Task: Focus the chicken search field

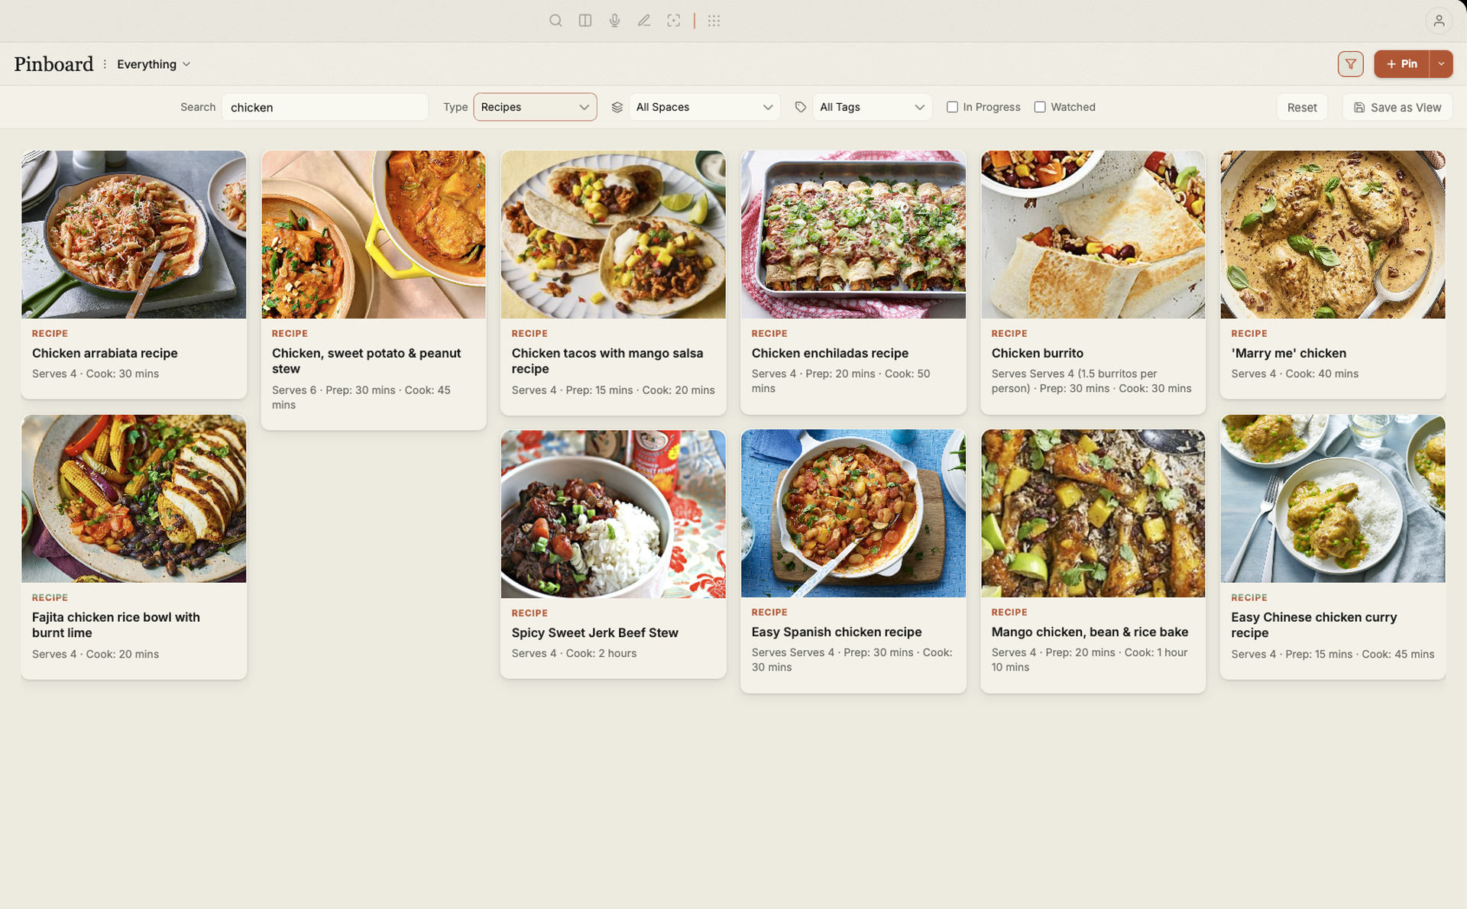Action: tap(325, 107)
